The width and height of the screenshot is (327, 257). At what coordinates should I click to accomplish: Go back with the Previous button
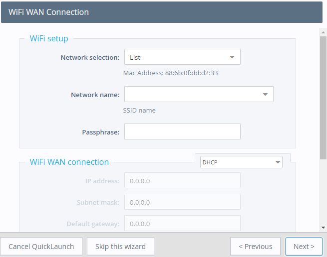tap(255, 247)
